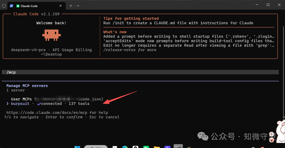
Task: Click the 'connected' status checkmark
Action: tap(39, 104)
